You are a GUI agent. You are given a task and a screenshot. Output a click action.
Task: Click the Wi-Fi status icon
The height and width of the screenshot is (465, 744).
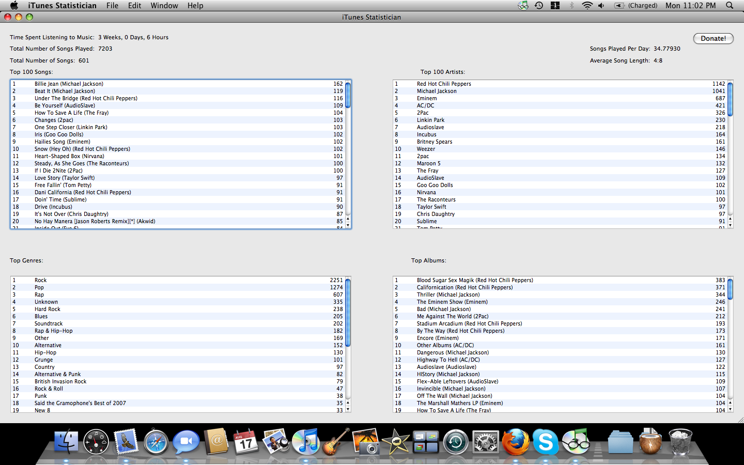587,5
